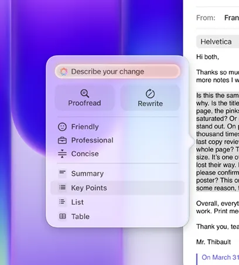Click the sender name starting "Fran"
The image size is (239, 265).
point(231,18)
